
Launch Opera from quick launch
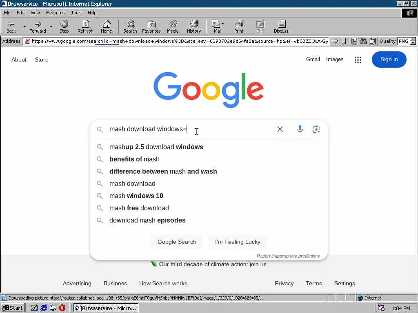[62, 308]
